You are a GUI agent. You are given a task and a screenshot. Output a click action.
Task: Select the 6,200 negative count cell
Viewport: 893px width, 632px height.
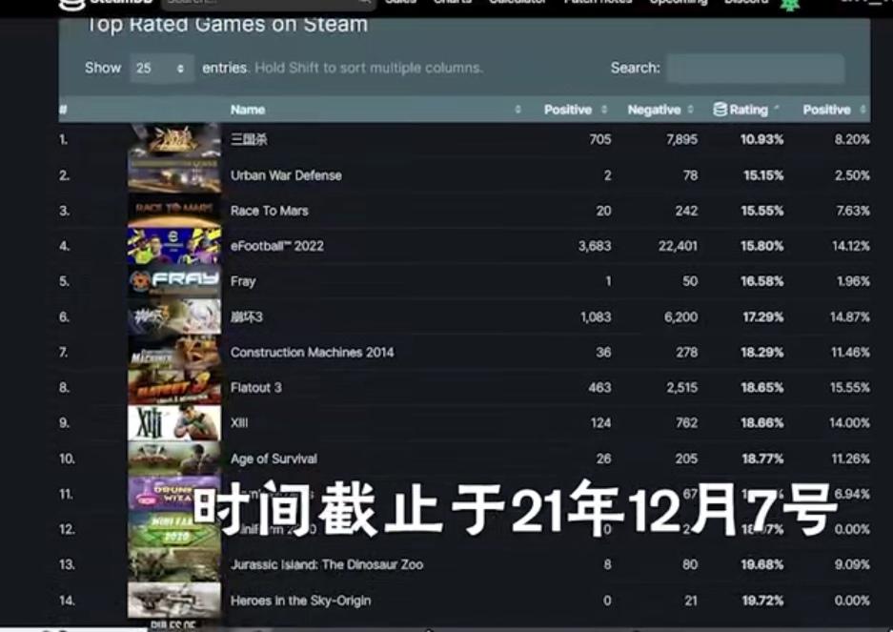681,316
